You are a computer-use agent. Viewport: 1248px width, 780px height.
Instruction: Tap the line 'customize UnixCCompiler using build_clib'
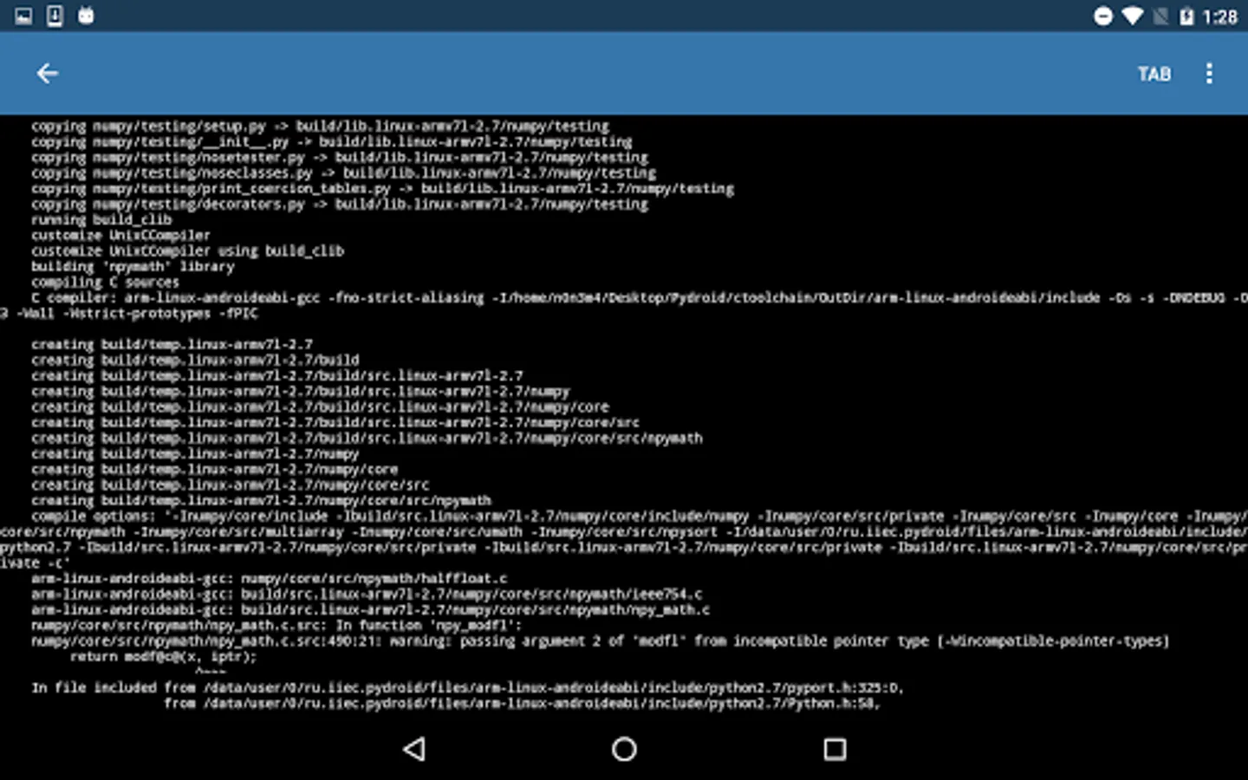(x=187, y=251)
